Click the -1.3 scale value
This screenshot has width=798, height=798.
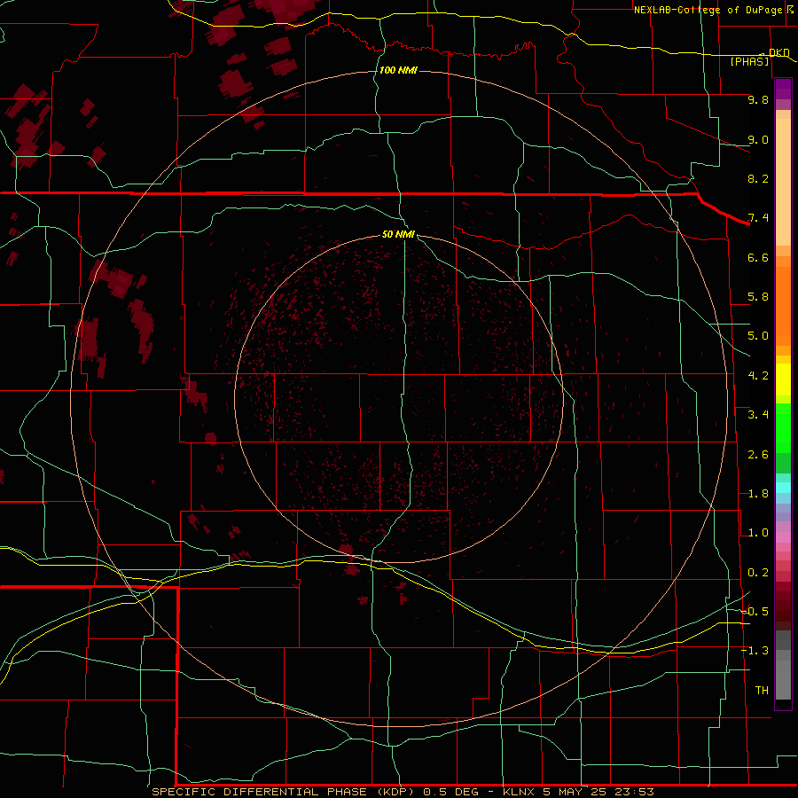(x=755, y=651)
